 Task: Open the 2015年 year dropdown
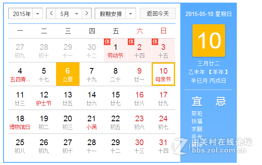26,13
